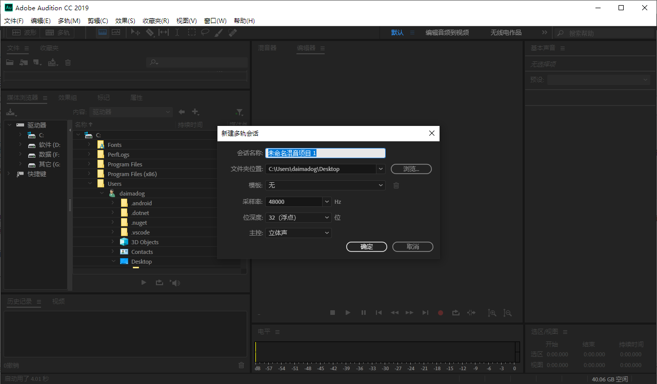Image resolution: width=657 pixels, height=384 pixels.
Task: Click trash icon in 文件 panel
Action: 68,62
